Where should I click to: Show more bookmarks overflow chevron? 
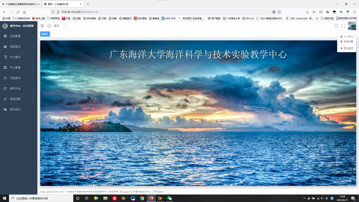point(317,18)
